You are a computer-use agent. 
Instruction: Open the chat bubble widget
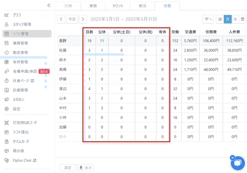click(237, 163)
